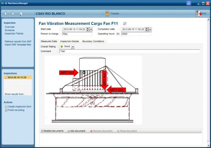Go forward with the right arrow icon

(13, 14)
